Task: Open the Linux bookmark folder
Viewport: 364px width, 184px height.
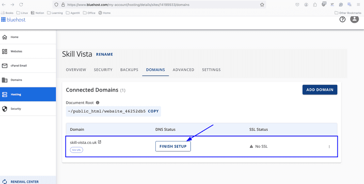Action: (x=22, y=13)
